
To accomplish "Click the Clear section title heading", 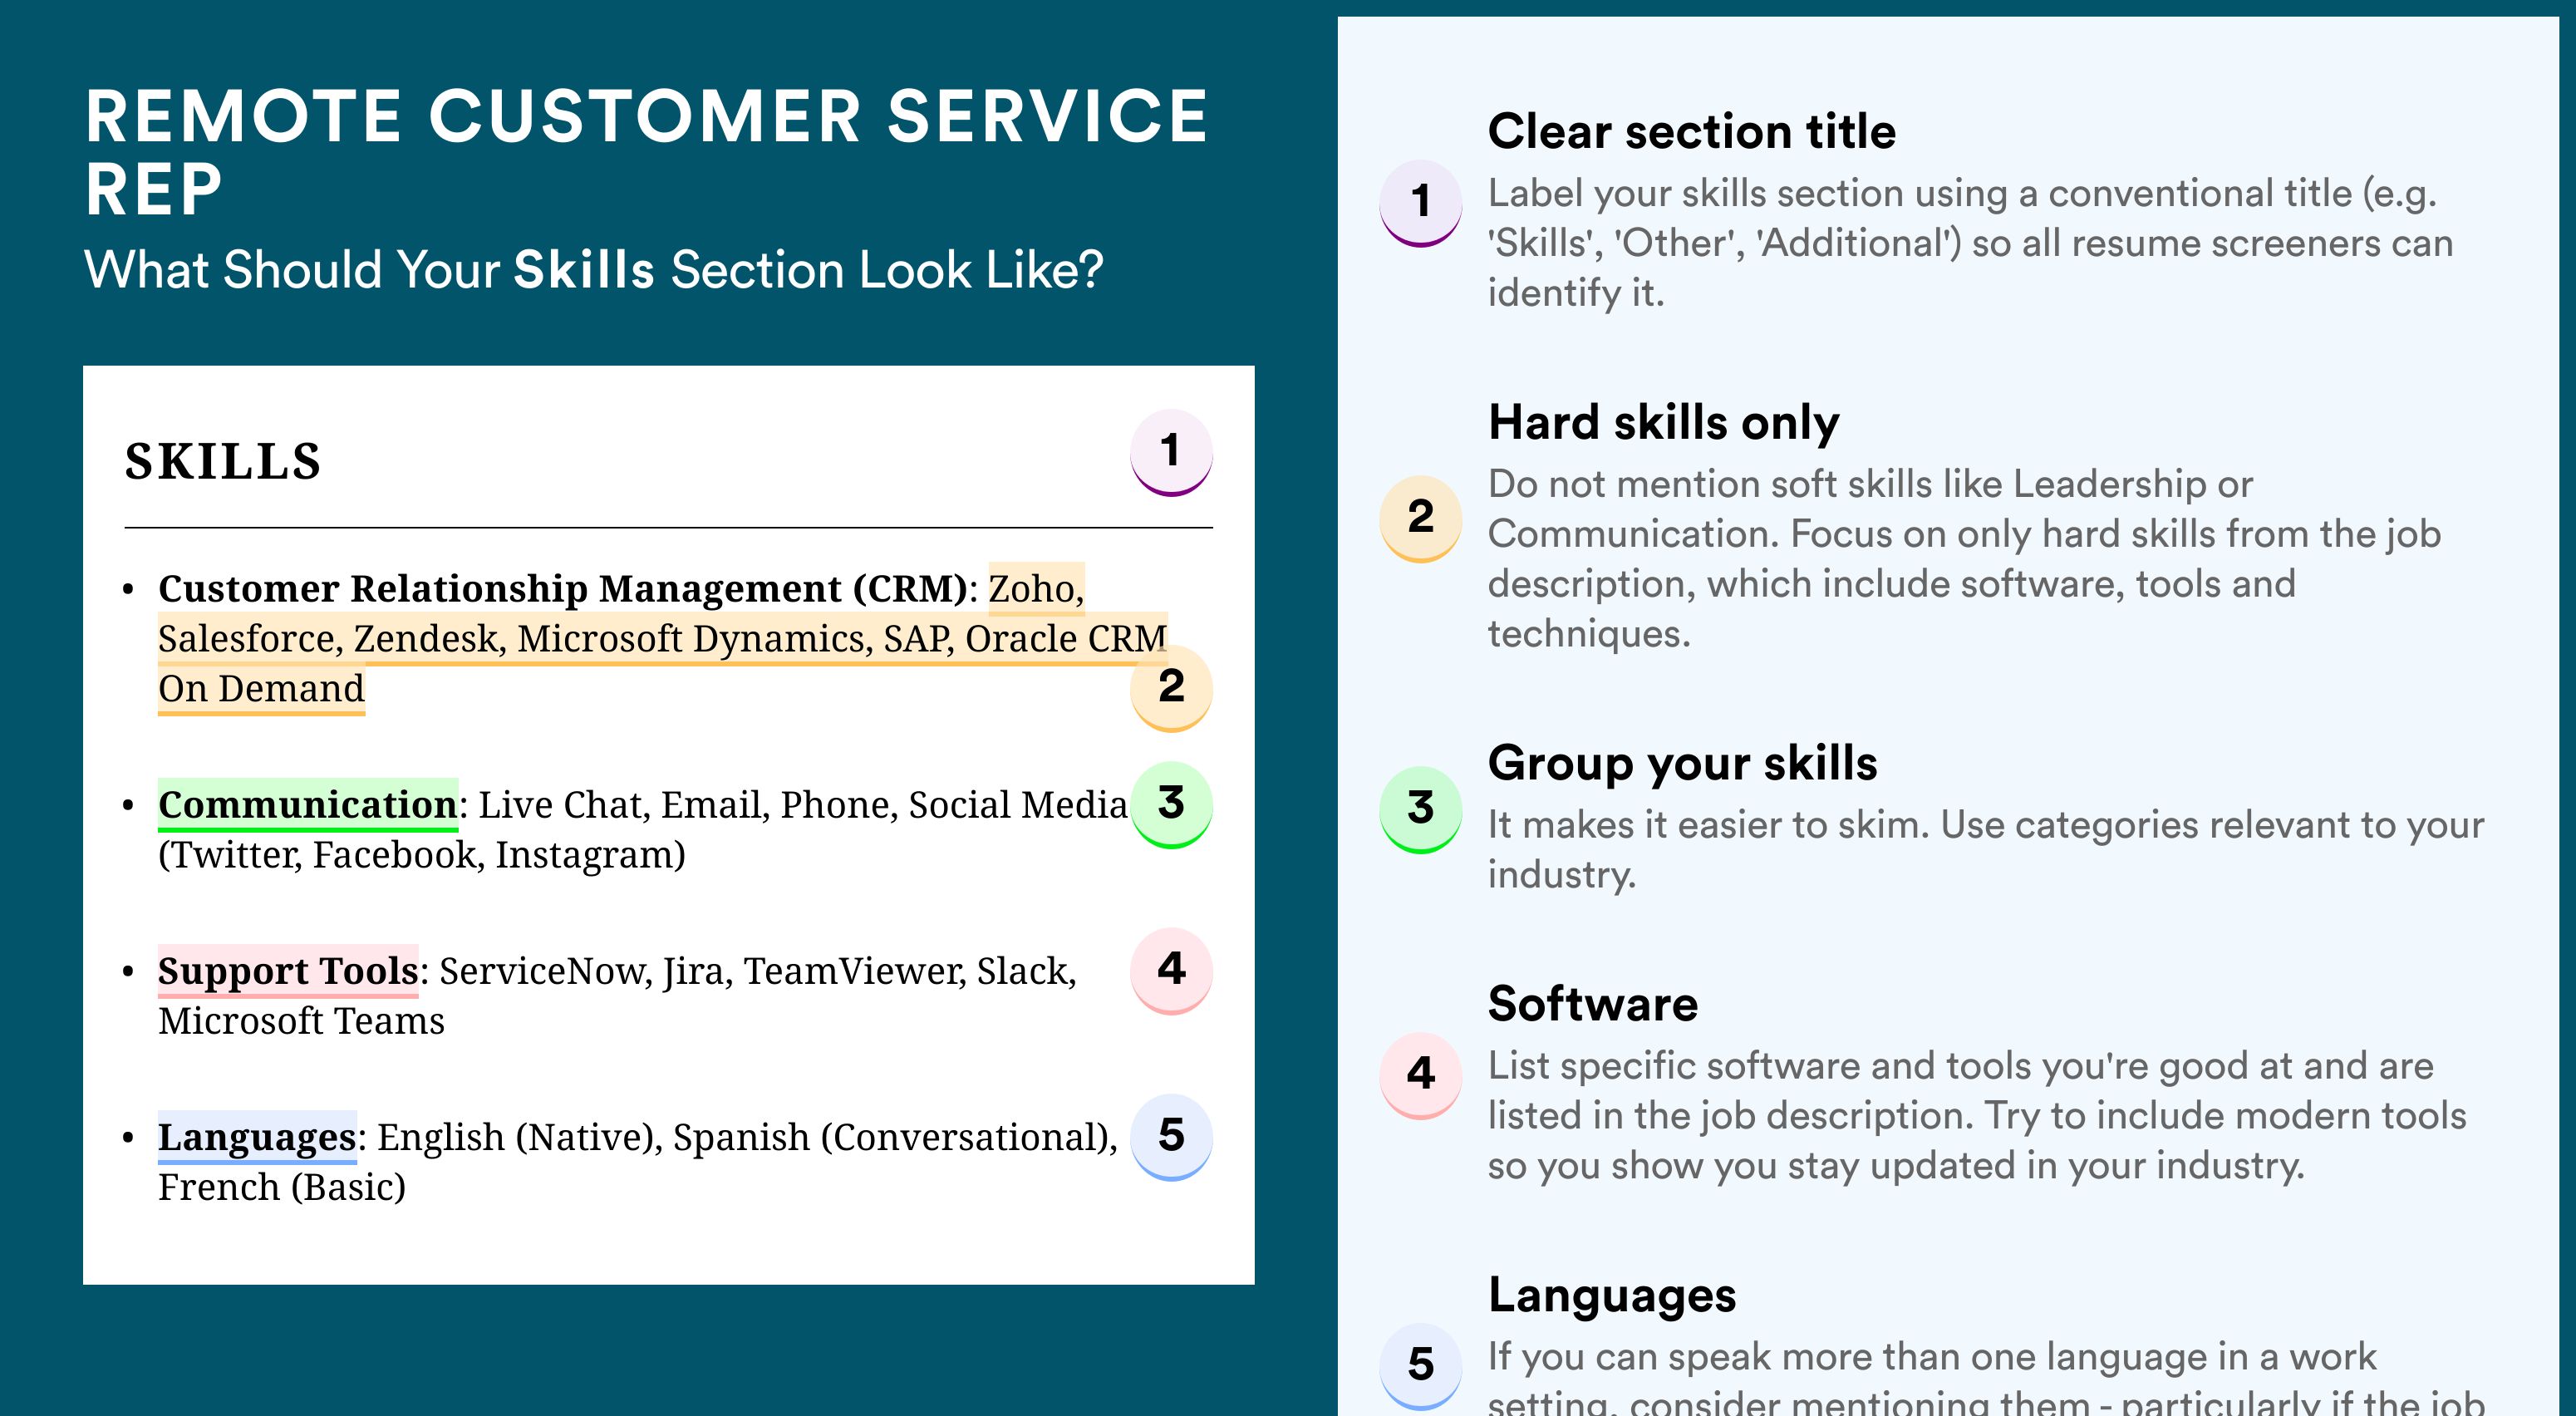I will (x=1692, y=131).
